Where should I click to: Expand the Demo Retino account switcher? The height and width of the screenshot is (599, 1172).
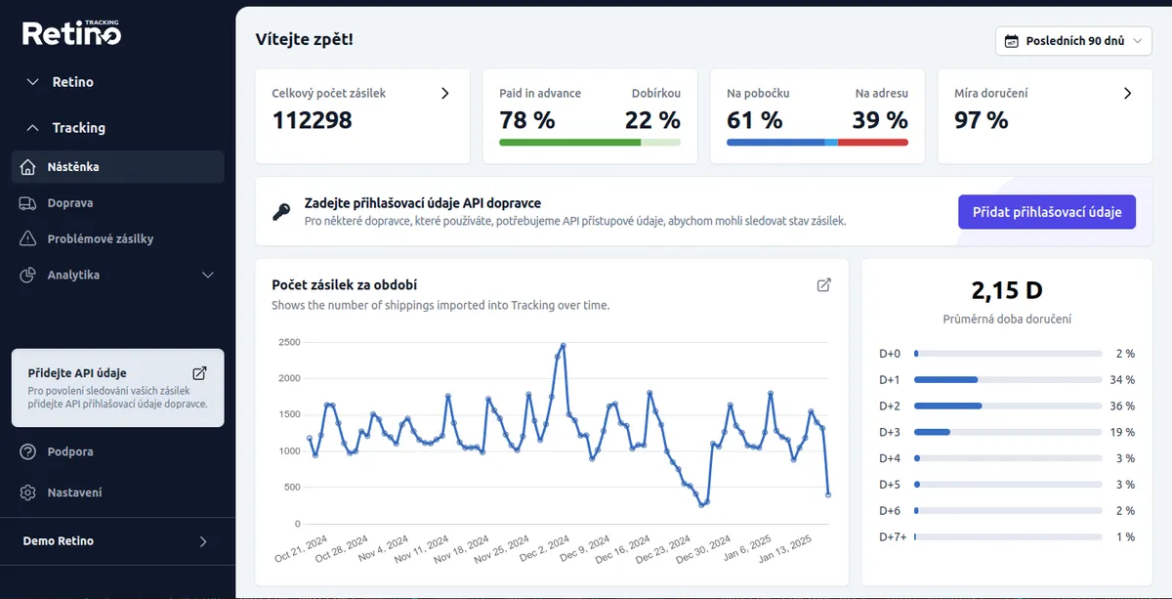[x=202, y=540]
